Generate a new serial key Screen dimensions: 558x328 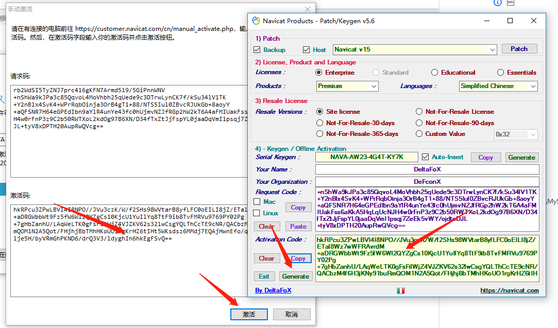coord(522,157)
